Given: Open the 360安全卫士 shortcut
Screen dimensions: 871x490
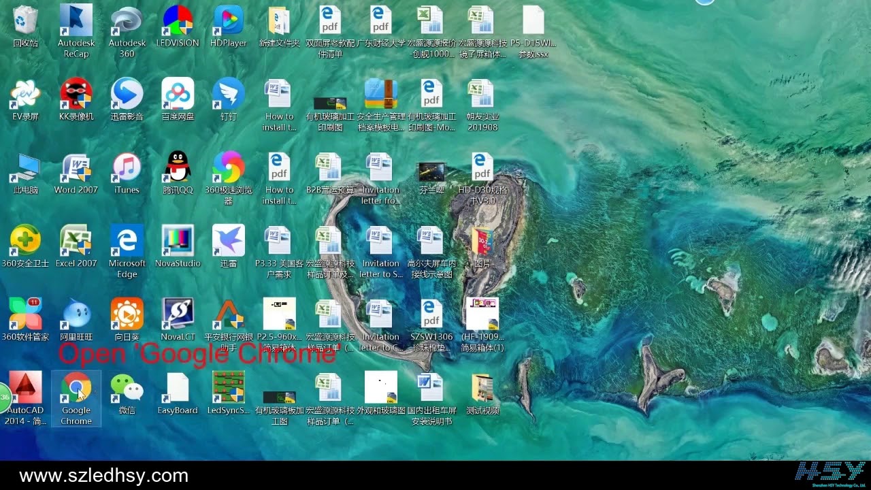Looking at the screenshot, I should click(x=25, y=248).
